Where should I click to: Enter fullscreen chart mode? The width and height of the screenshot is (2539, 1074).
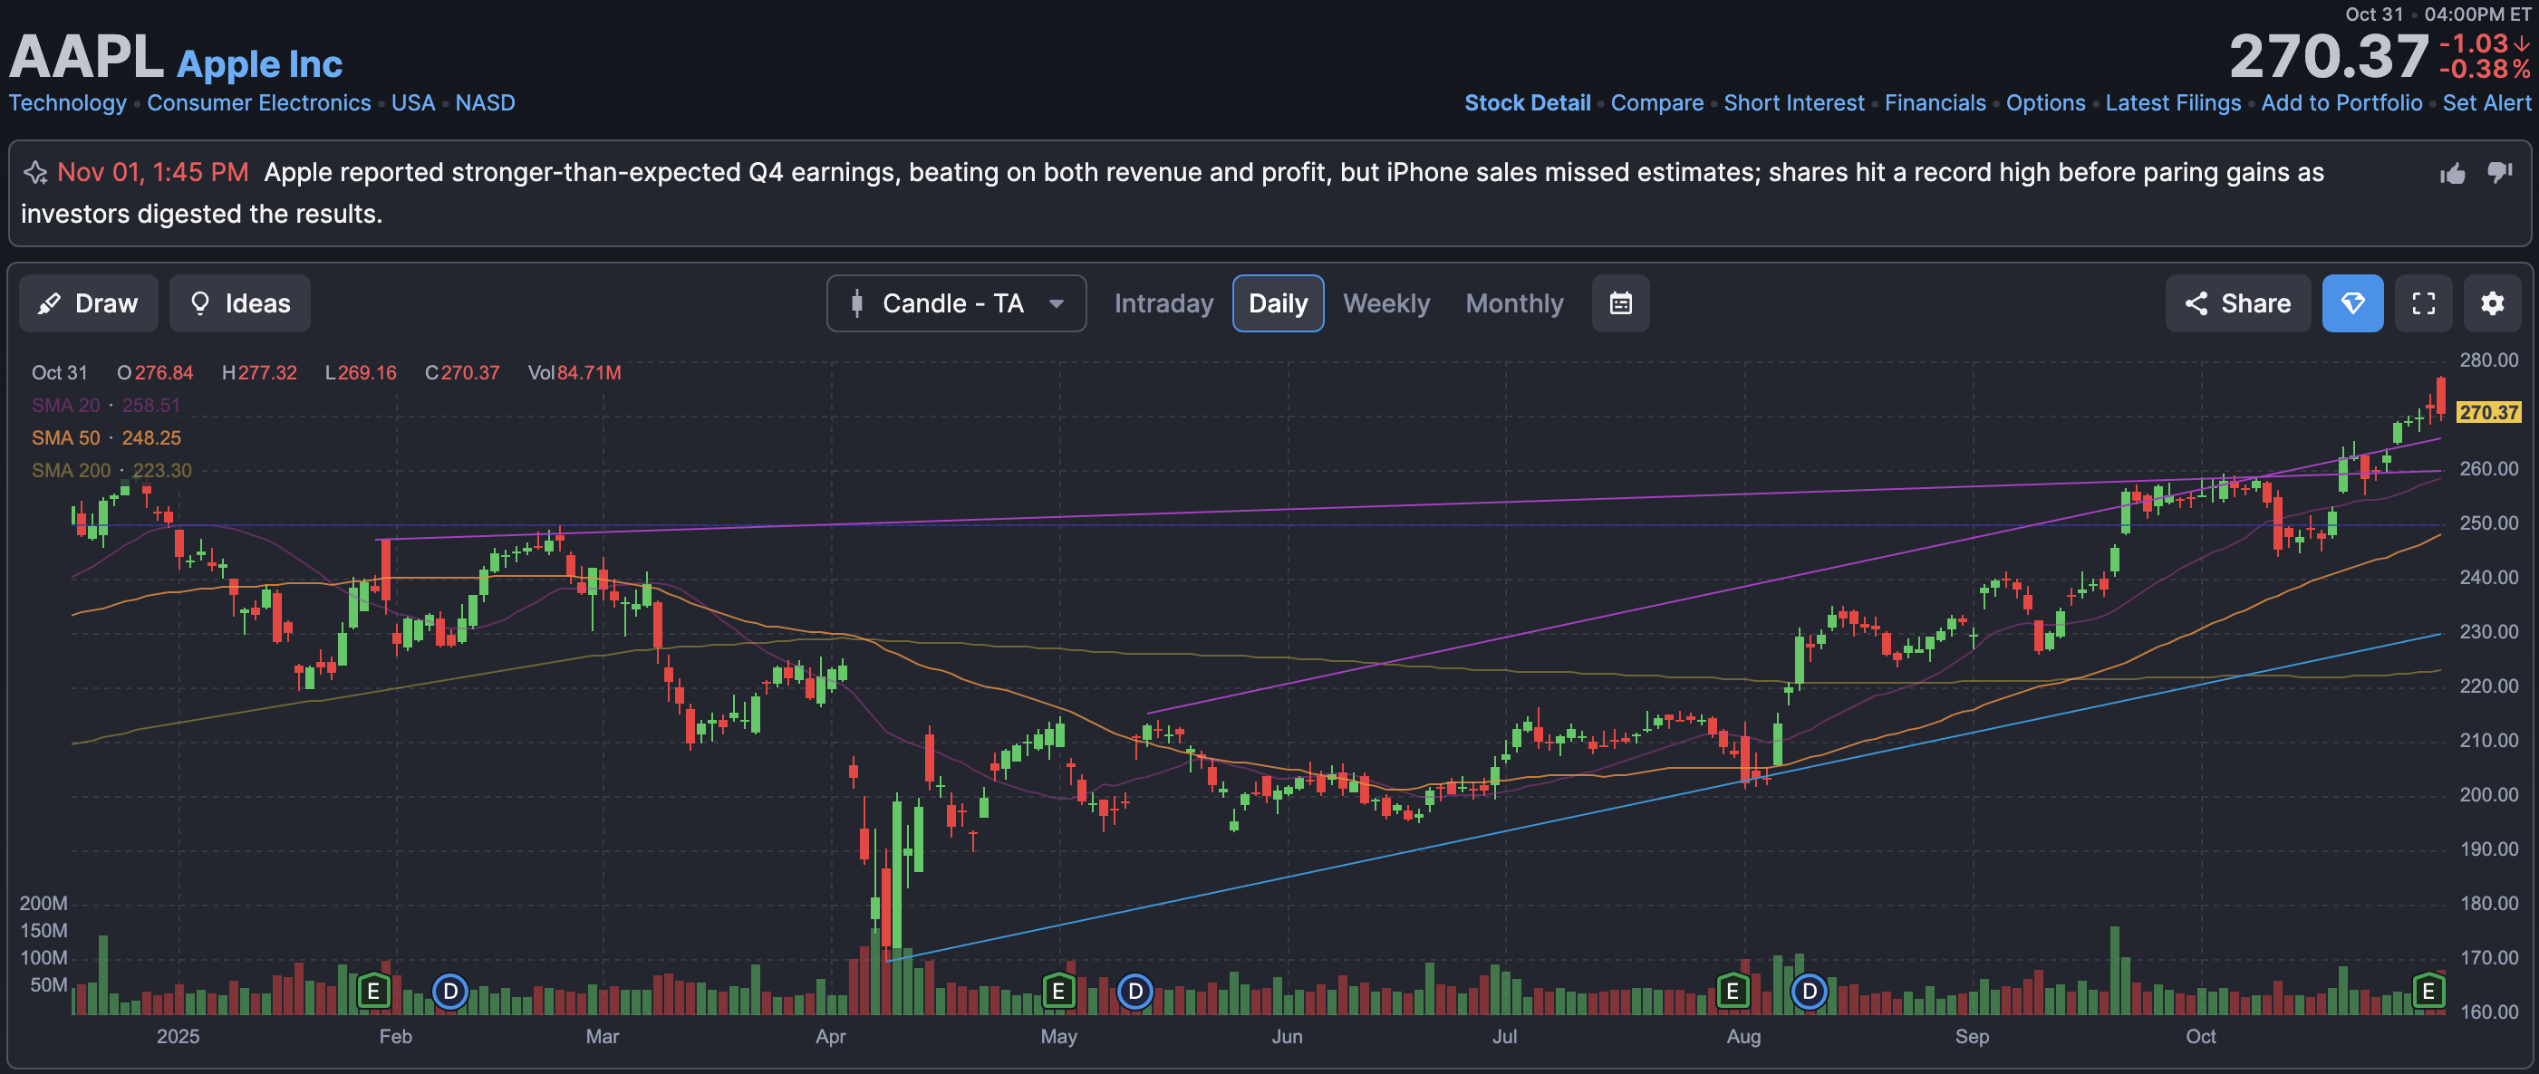pos(2424,303)
